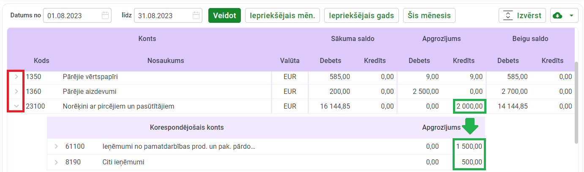Screen dimensions: 584x172
Task: Click the Izvērst expand-all button
Action: click(522, 16)
